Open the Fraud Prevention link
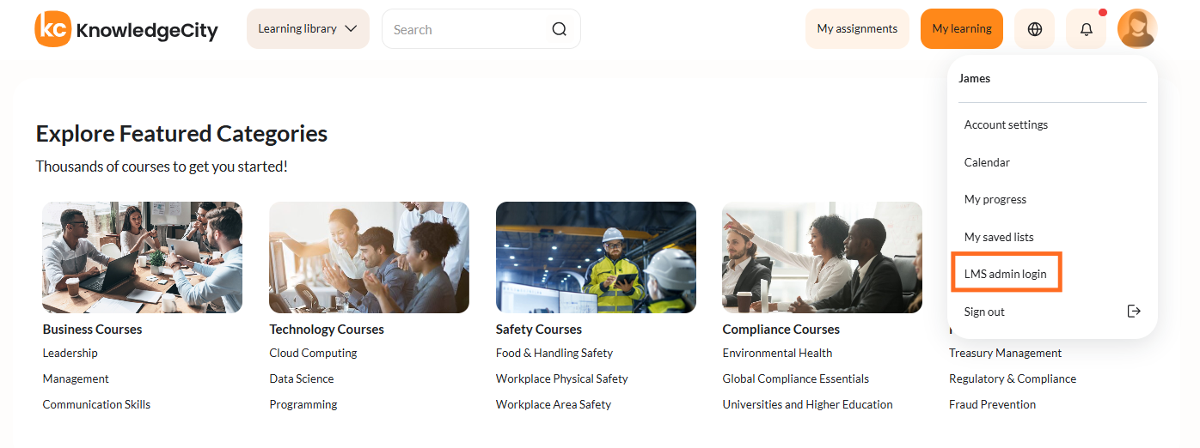 pyautogui.click(x=993, y=404)
